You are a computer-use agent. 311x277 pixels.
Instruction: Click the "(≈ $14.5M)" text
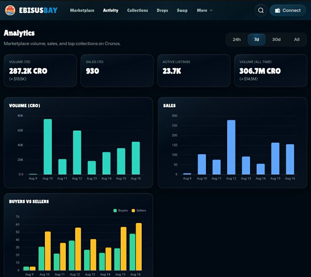click(248, 79)
